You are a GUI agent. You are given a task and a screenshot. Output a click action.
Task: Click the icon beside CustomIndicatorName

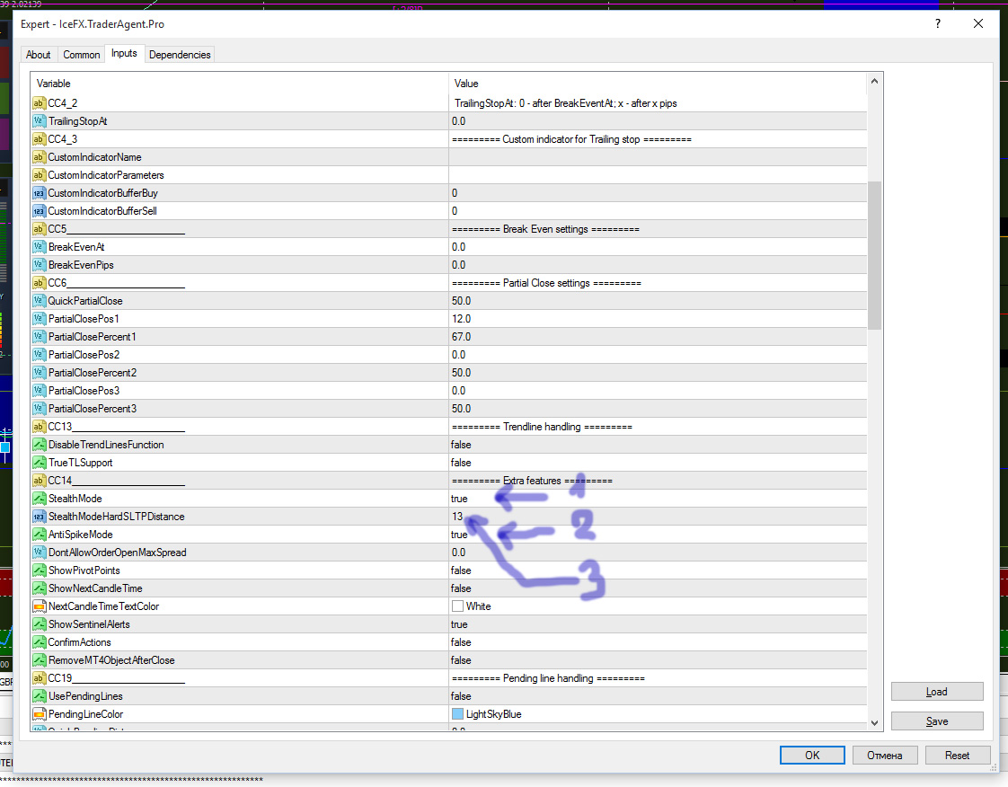point(40,157)
